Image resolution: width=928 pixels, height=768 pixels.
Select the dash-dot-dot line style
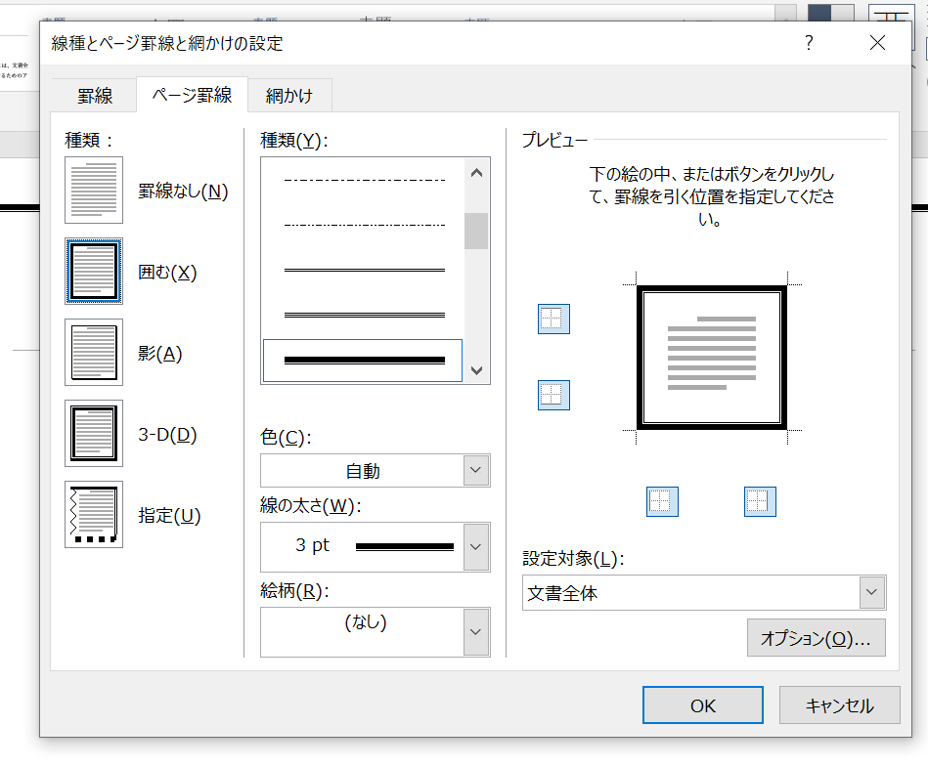pyautogui.click(x=363, y=225)
